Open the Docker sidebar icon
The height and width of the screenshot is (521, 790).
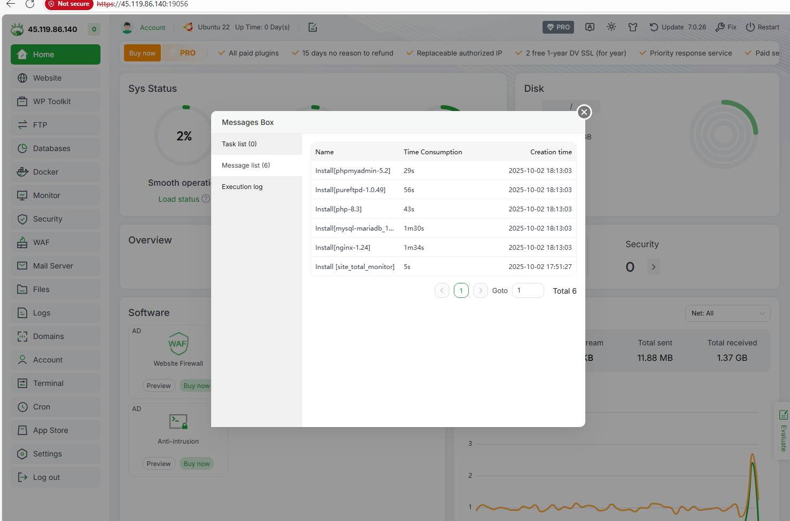tap(22, 172)
